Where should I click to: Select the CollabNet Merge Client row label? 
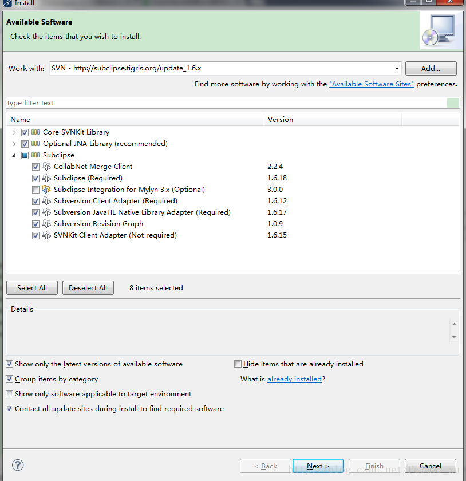point(93,167)
